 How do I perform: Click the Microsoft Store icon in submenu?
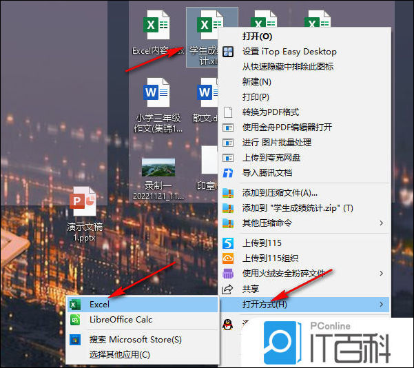click(75, 340)
